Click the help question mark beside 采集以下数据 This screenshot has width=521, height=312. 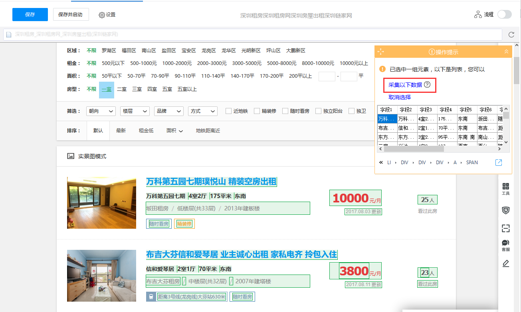click(x=427, y=84)
